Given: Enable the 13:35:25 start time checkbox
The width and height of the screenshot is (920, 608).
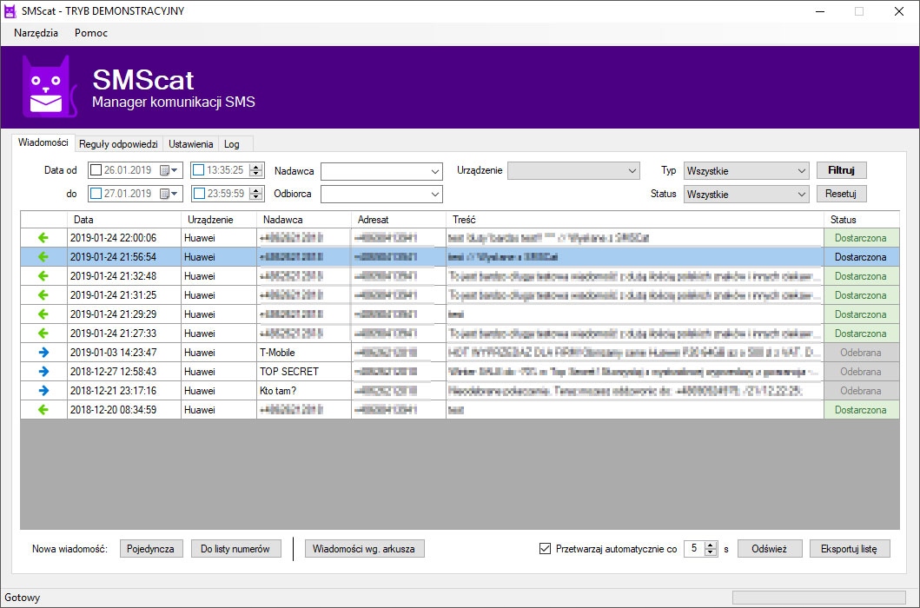Looking at the screenshot, I should tap(199, 170).
